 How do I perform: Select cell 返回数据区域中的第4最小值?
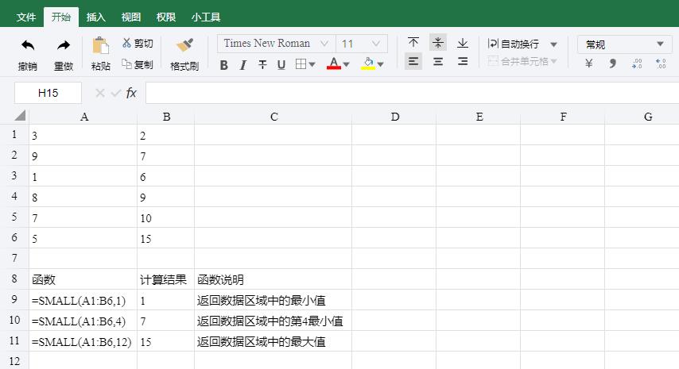point(274,321)
